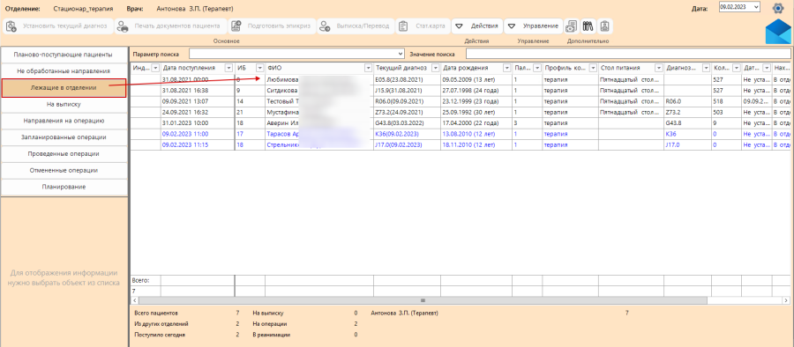Open filter arrow of Инд... column
The image size is (794, 347).
[155, 68]
